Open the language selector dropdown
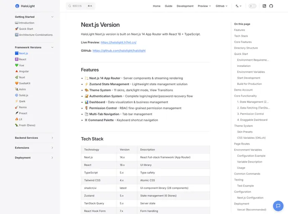 239,6
